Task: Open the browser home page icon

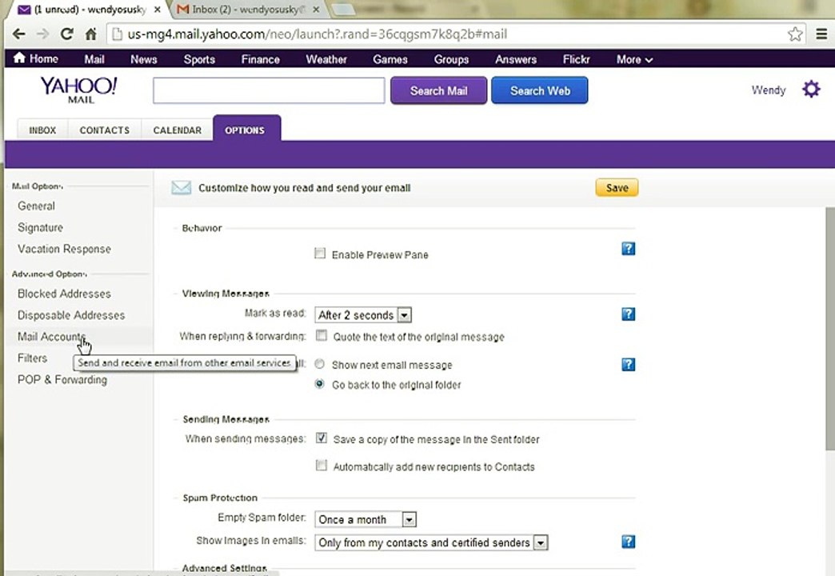Action: 91,34
